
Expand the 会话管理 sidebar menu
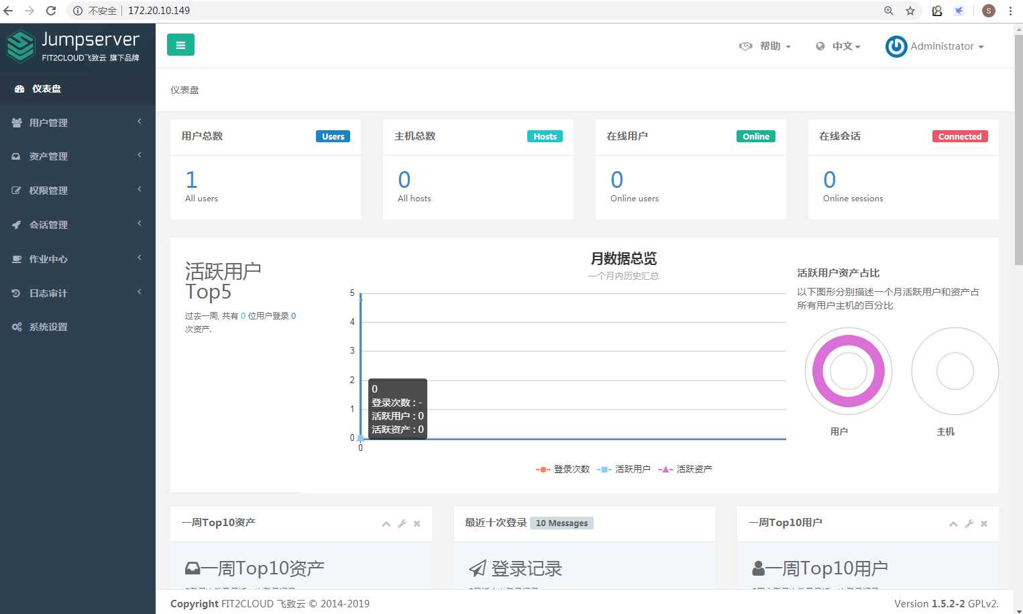point(78,225)
